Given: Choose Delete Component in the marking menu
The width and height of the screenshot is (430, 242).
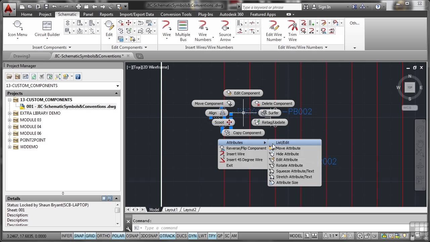Looking at the screenshot, I should (x=273, y=104).
